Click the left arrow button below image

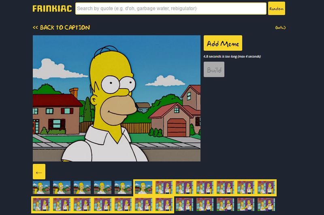point(39,172)
